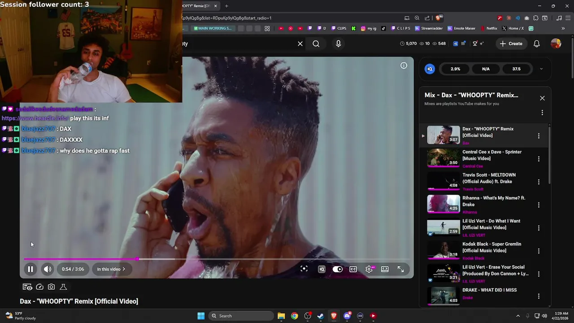The width and height of the screenshot is (574, 323).
Task: Click the focus capture icon in player controls
Action: [x=304, y=269]
